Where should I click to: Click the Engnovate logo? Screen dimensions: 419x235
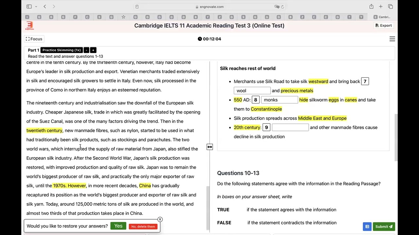(x=29, y=25)
